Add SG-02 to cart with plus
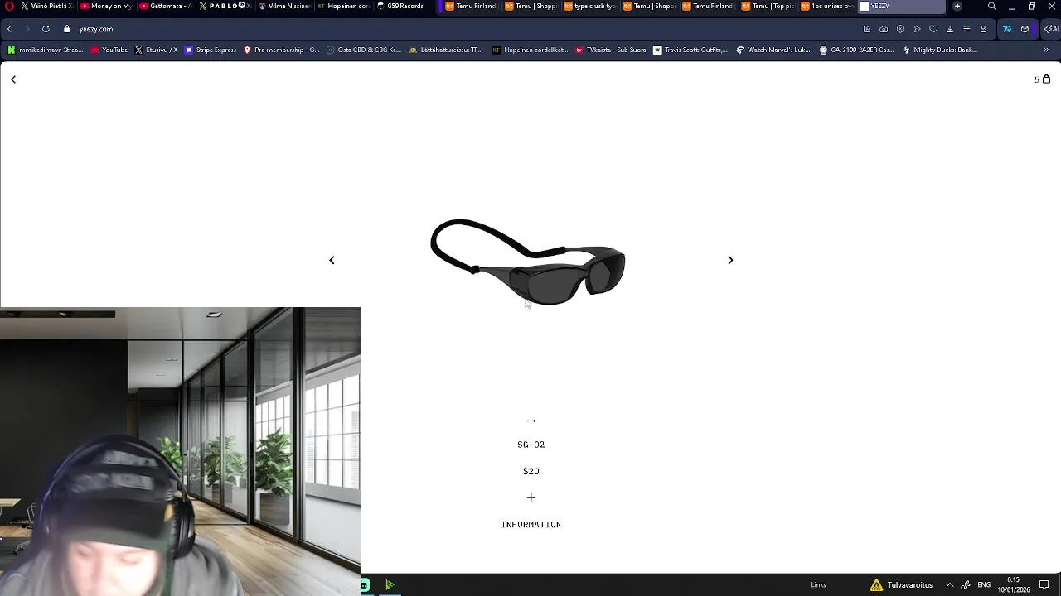 point(531,497)
